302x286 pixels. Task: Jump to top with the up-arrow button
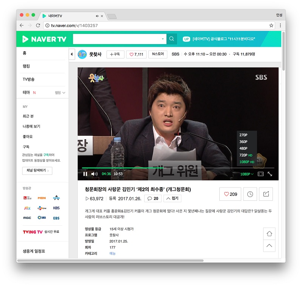coord(269,246)
